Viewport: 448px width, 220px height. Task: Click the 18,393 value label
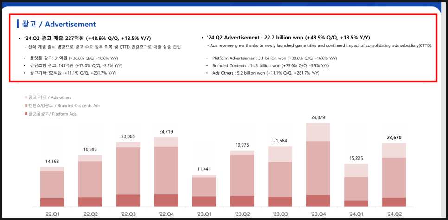click(90, 149)
